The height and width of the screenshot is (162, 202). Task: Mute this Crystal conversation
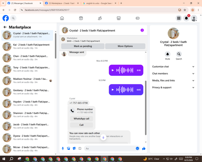(168, 54)
